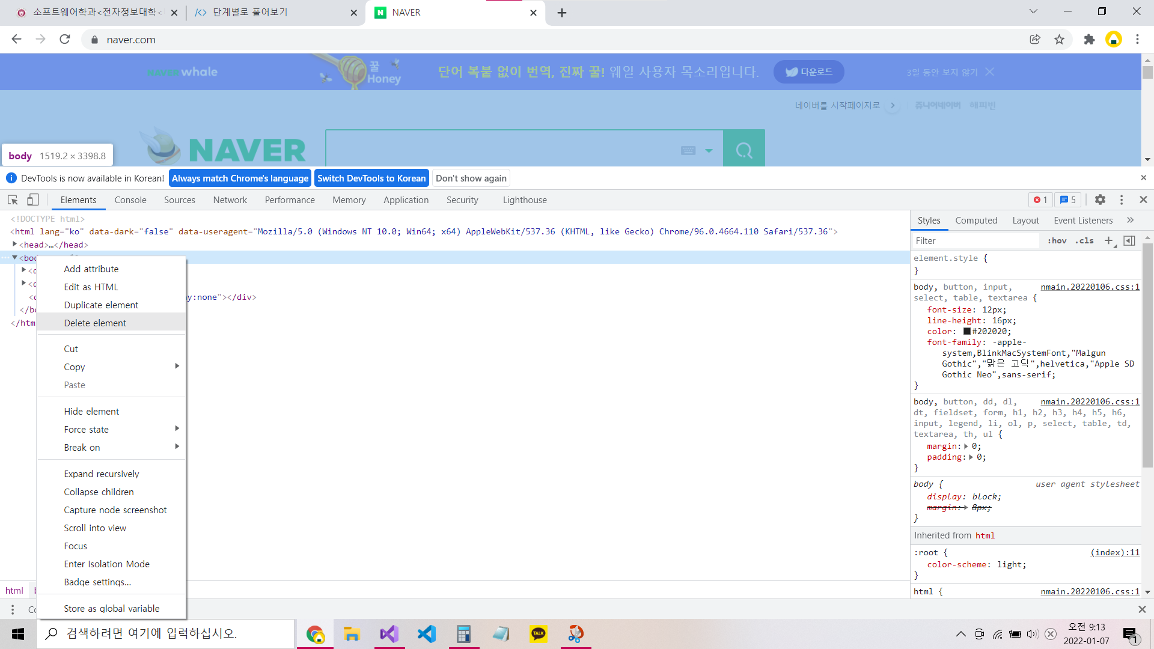Screen dimensions: 1154x649
Task: Click the styles Filter input field
Action: pos(974,240)
